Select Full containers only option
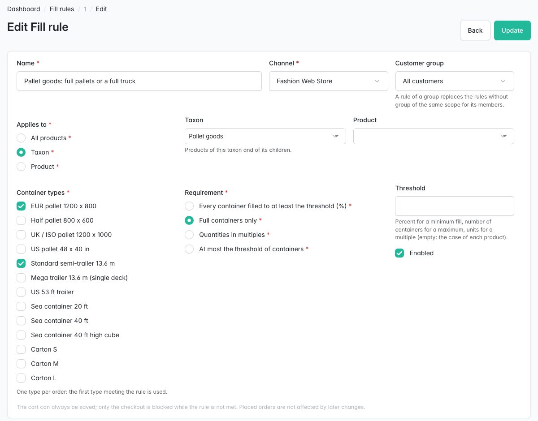Screen dimensions: 538x421 pyautogui.click(x=189, y=220)
